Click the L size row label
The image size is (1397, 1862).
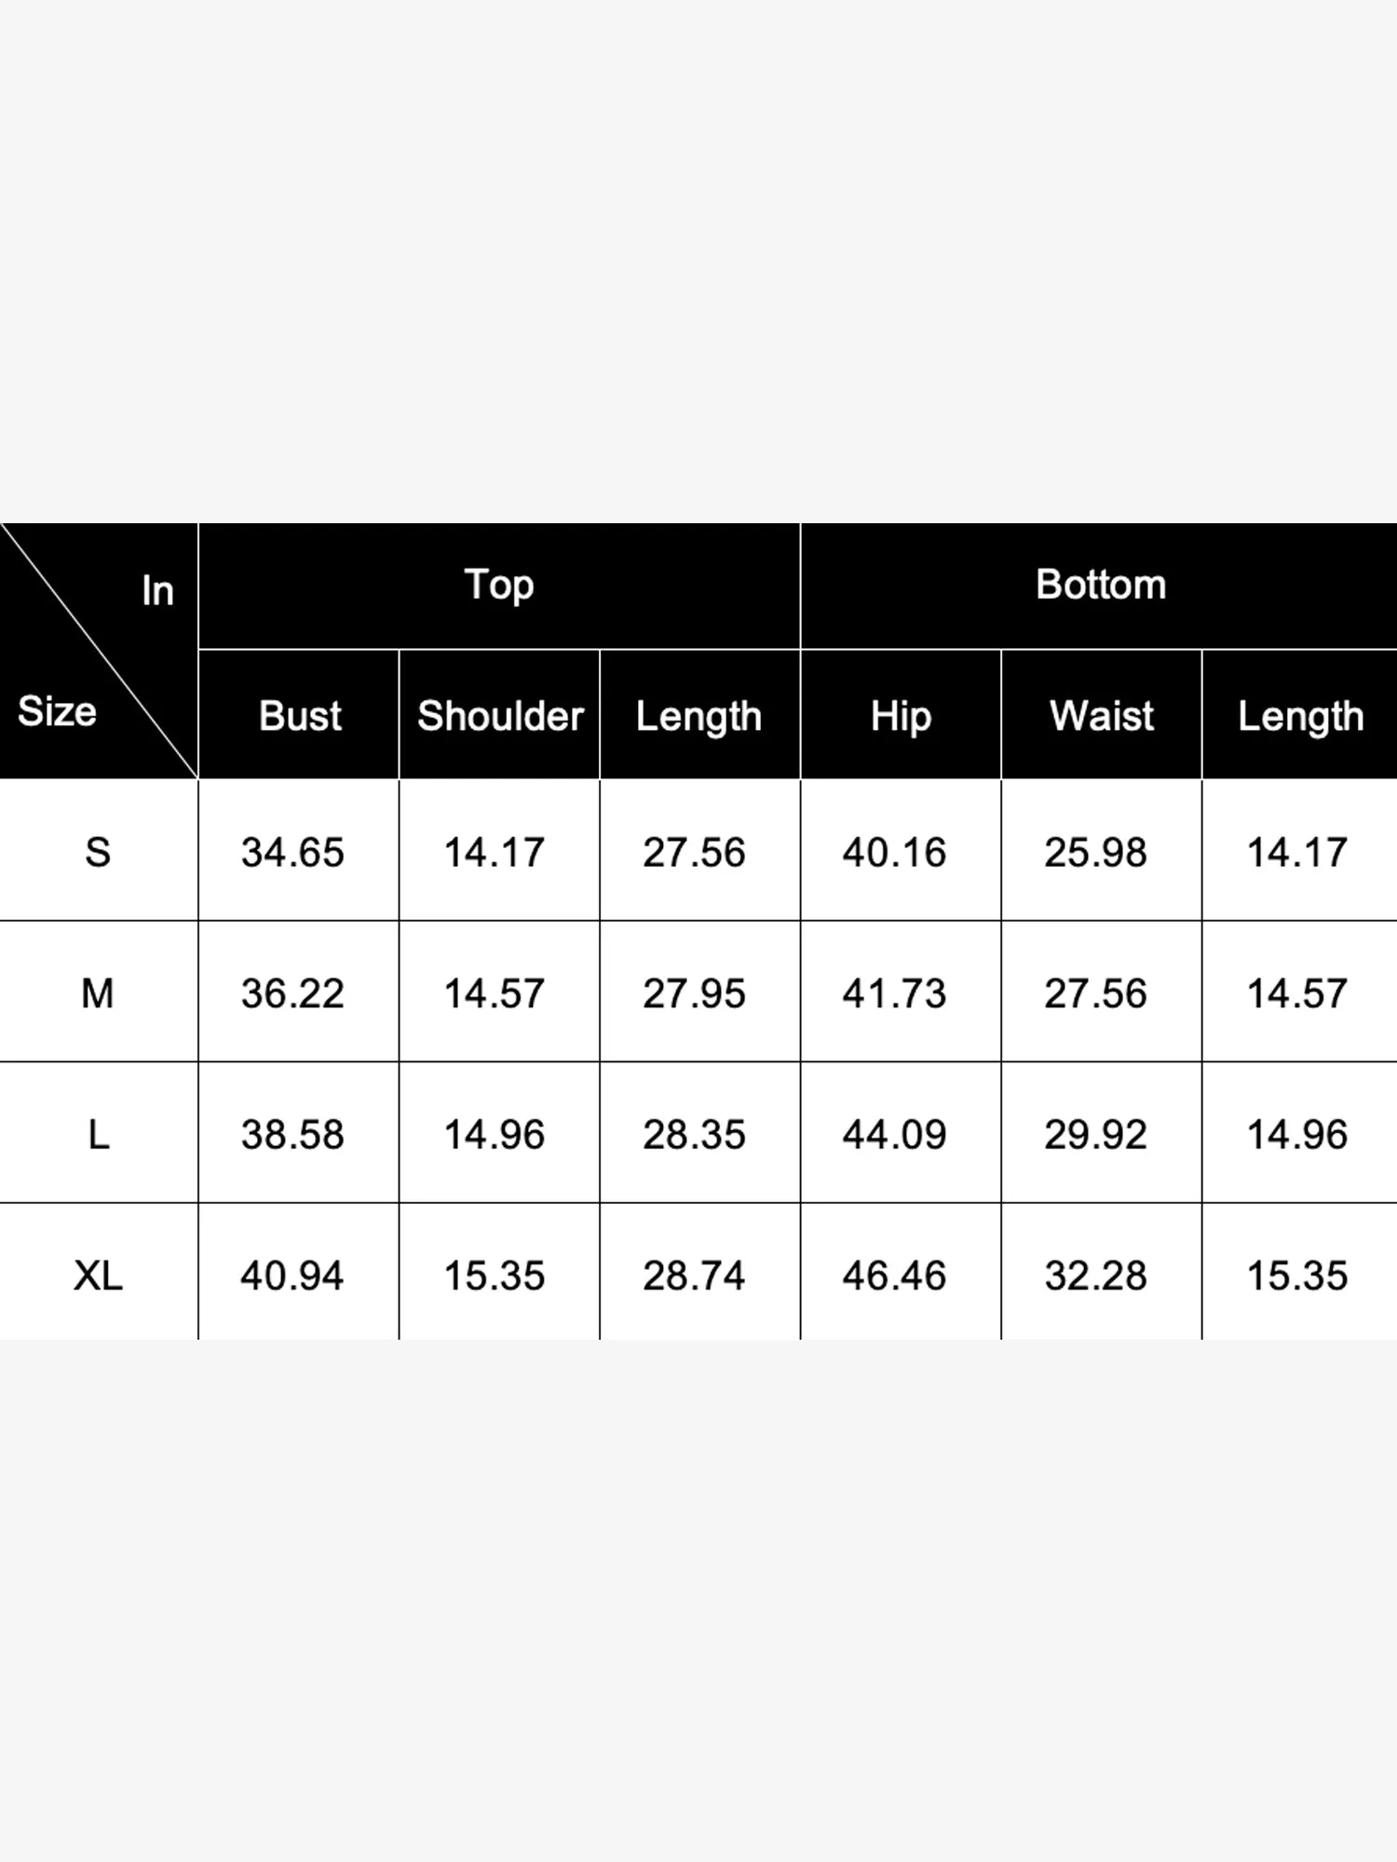[98, 1135]
